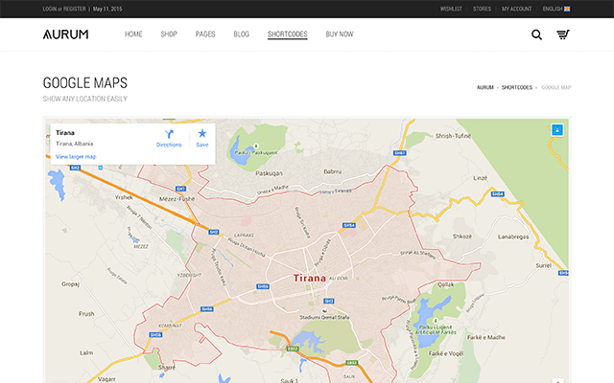The height and width of the screenshot is (383, 614).
Task: Open the HOME menu
Action: tap(133, 34)
